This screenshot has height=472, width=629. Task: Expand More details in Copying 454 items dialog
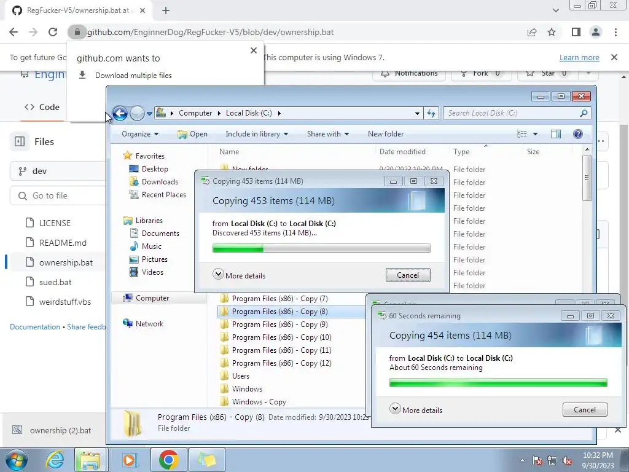pyautogui.click(x=416, y=410)
